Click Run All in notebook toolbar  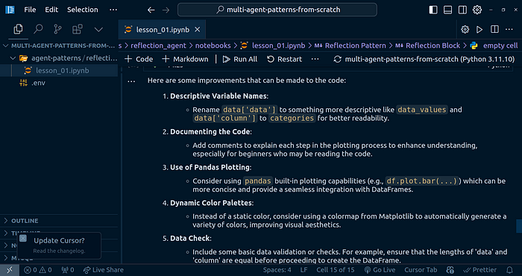pos(240,59)
